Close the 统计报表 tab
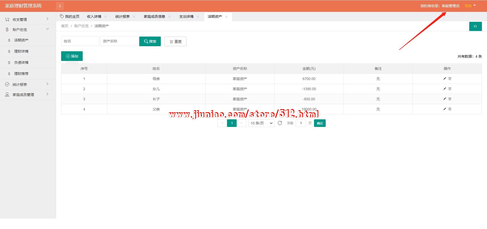Viewport: 487px width, 229px height. [x=134, y=17]
